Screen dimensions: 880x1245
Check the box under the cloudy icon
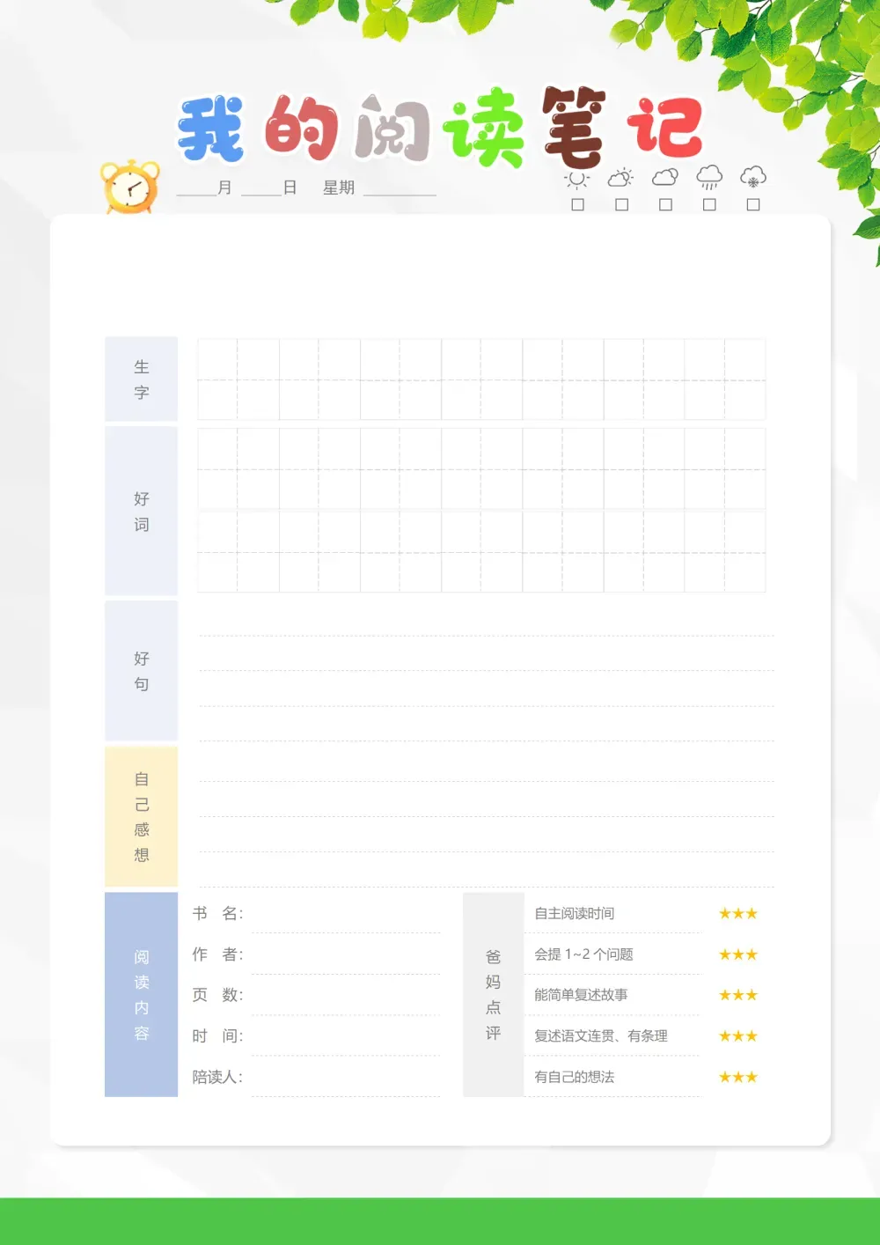coord(666,204)
